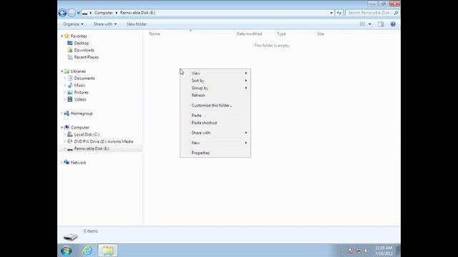Click the Forward navigation arrow button
This screenshot has width=458, height=257.
tap(72, 13)
